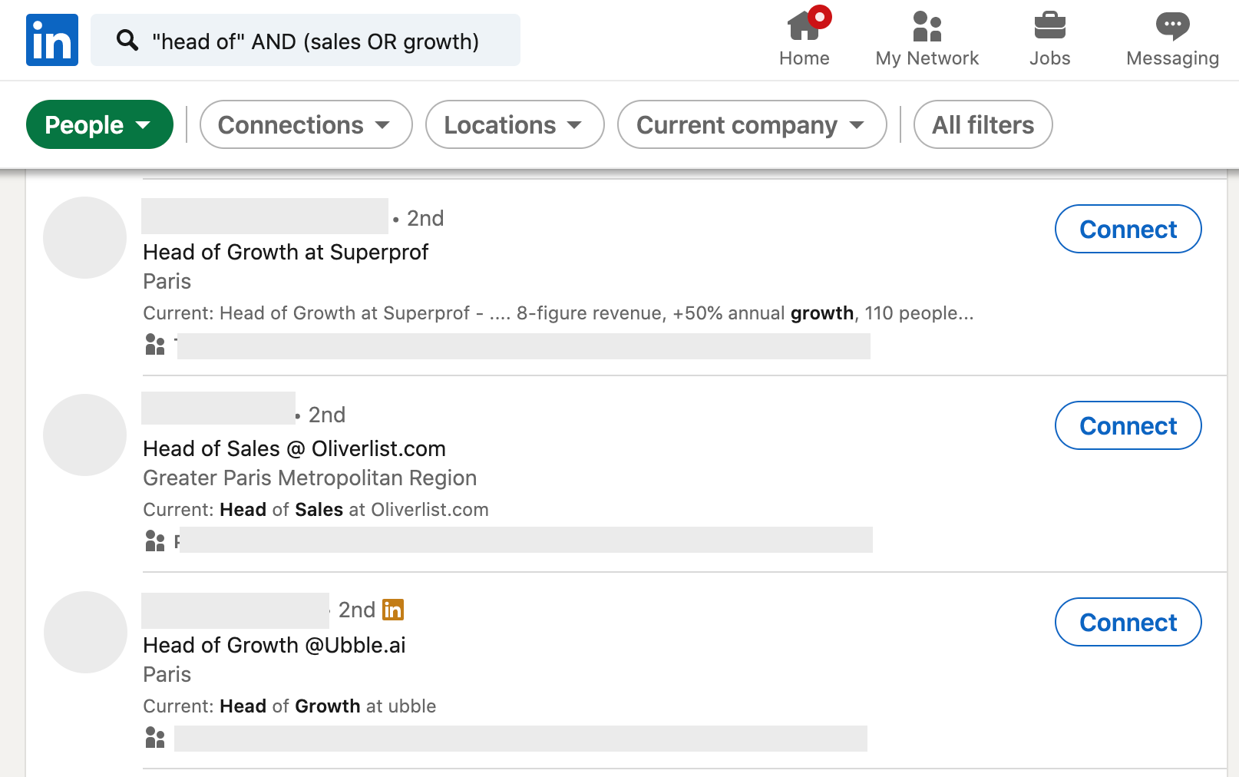
Task: Open the Jobs briefcase icon
Action: 1049,27
